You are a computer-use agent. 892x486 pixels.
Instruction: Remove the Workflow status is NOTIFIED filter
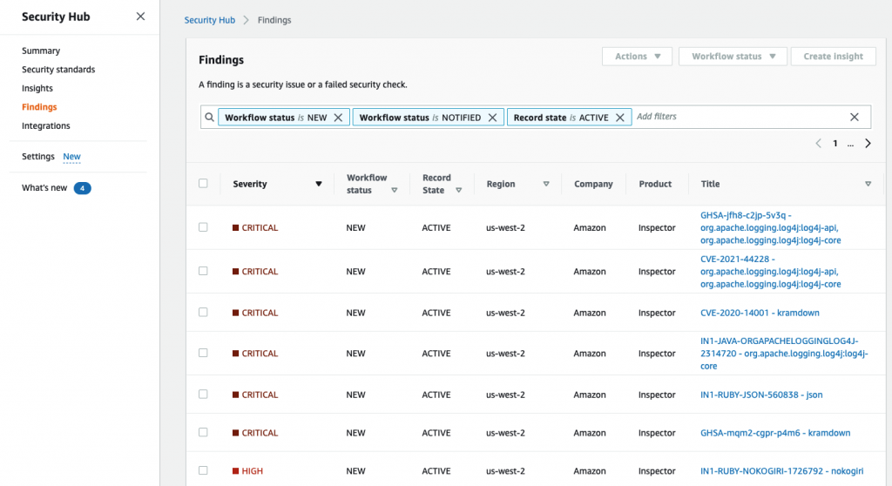493,118
